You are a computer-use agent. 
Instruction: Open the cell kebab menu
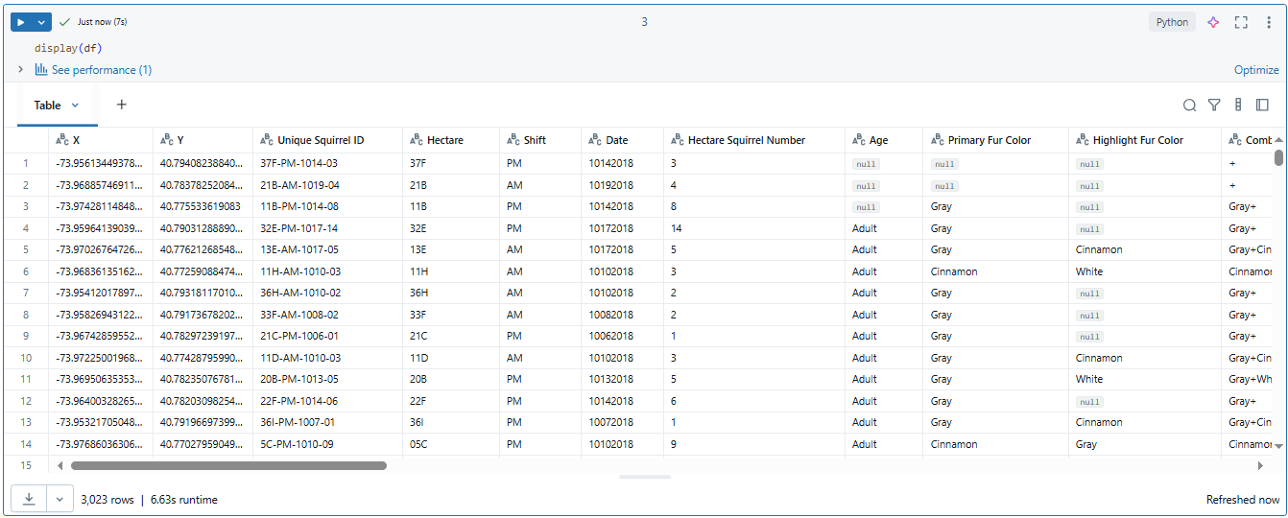click(1269, 22)
